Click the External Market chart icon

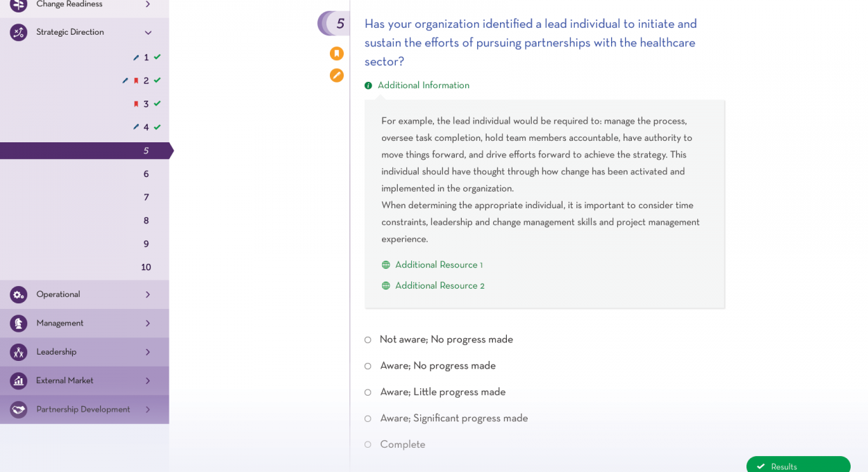(x=19, y=381)
